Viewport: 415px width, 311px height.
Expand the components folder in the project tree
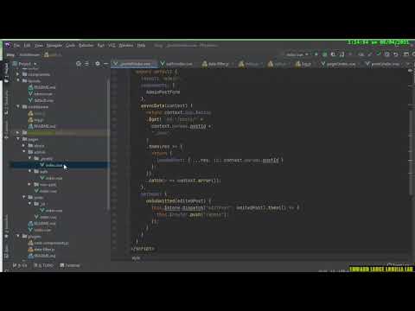pyautogui.click(x=18, y=74)
